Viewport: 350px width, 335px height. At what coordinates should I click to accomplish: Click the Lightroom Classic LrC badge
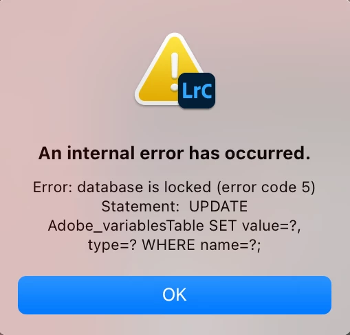(197, 91)
